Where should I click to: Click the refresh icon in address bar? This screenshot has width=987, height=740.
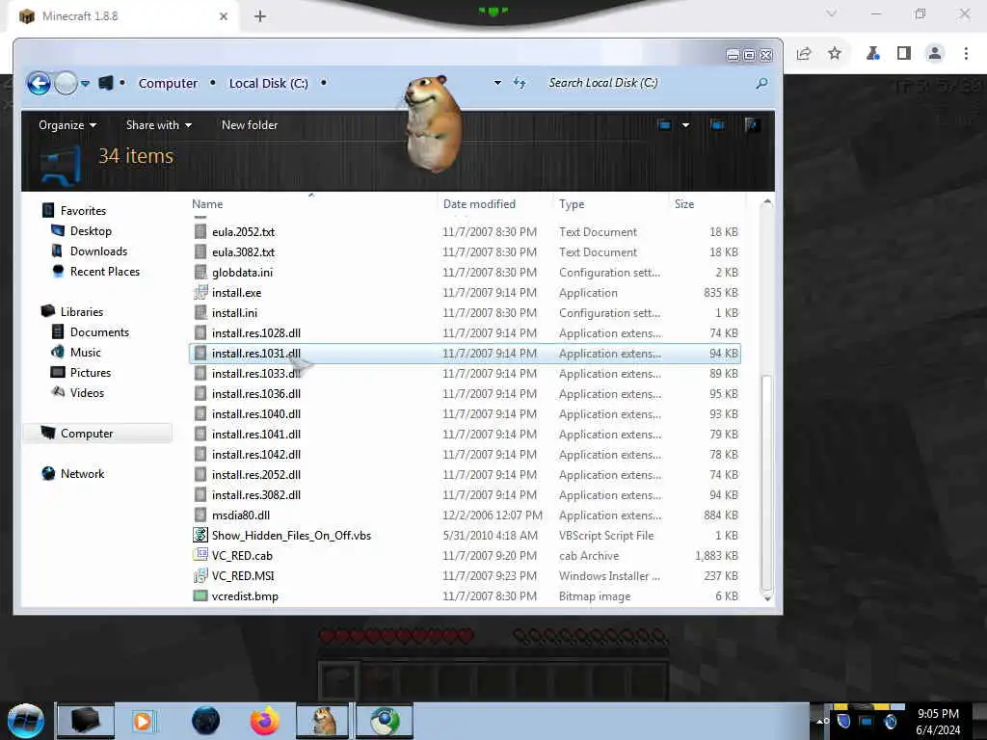click(x=520, y=83)
